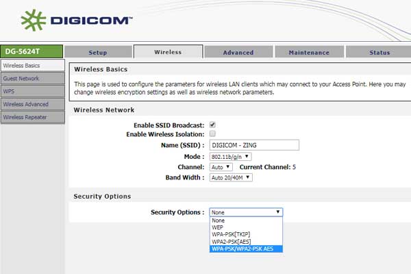Screen dimensions: 411x274
Task: Open the Channel Auto dropdown
Action: [x=221, y=167]
